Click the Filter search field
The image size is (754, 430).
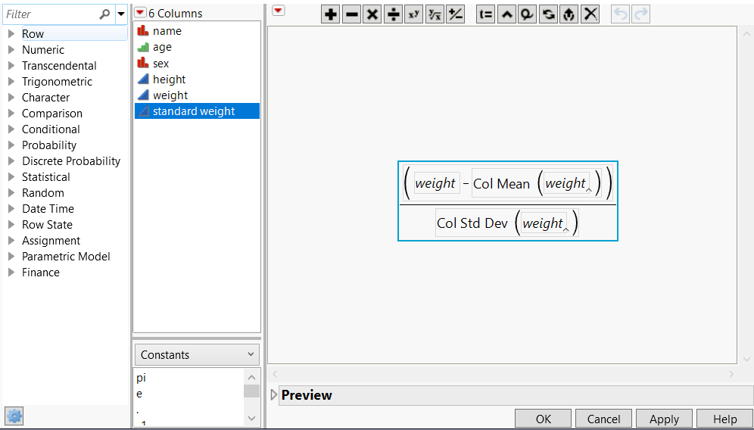coord(50,14)
